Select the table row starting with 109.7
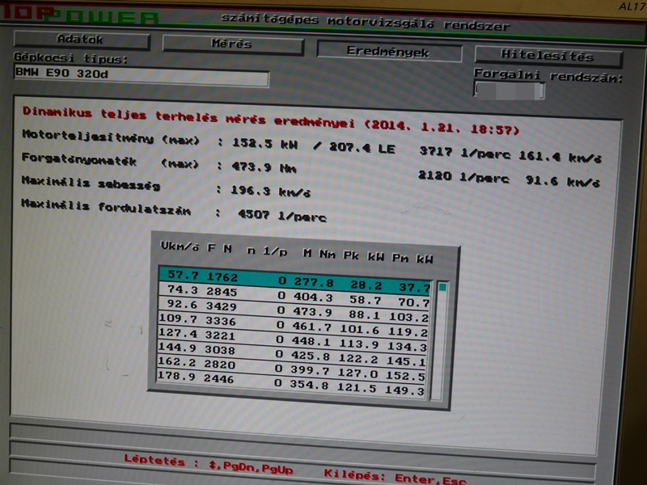The width and height of the screenshot is (647, 485). click(x=294, y=321)
